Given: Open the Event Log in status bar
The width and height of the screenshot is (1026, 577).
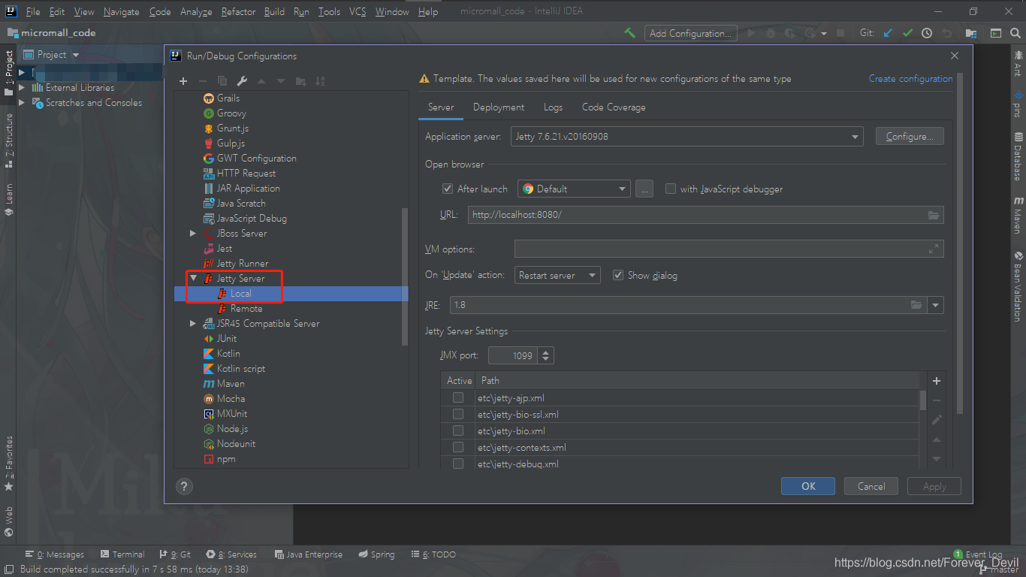Looking at the screenshot, I should pyautogui.click(x=977, y=554).
